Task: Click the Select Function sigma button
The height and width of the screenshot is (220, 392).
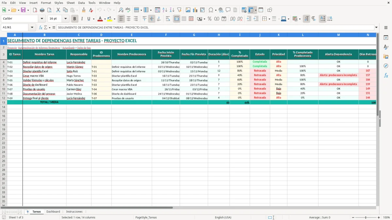Action: pos(45,27)
